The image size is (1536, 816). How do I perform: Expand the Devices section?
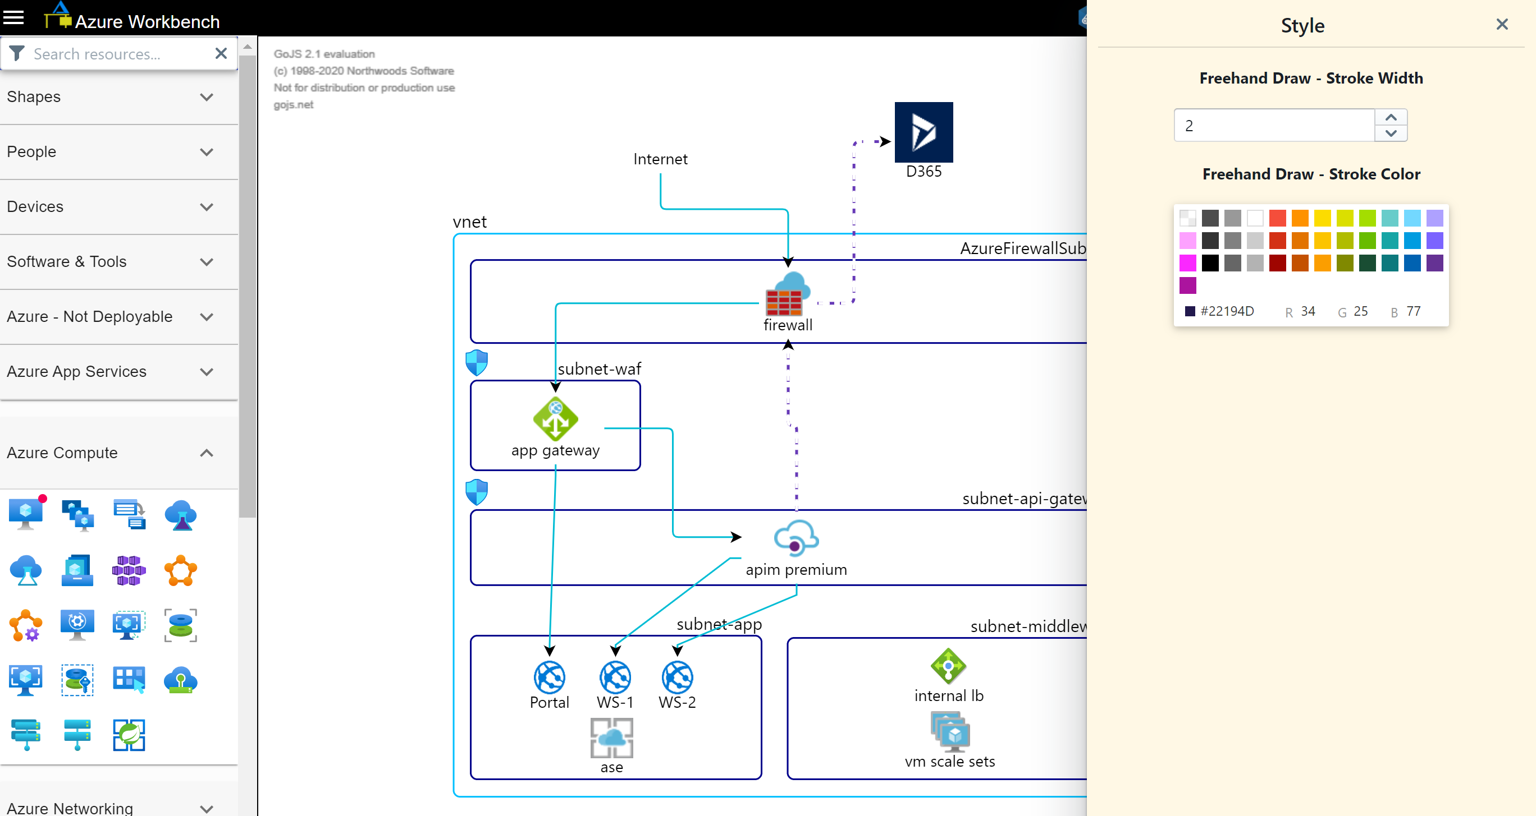pyautogui.click(x=206, y=207)
